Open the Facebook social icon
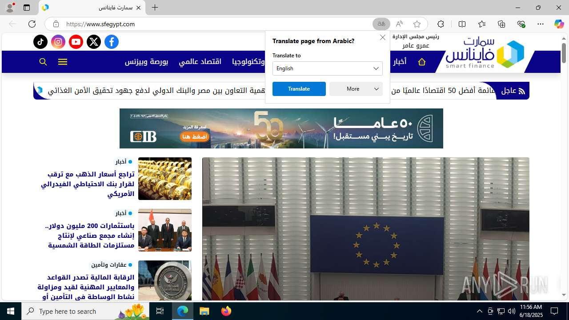The width and height of the screenshot is (569, 320). pos(112,42)
